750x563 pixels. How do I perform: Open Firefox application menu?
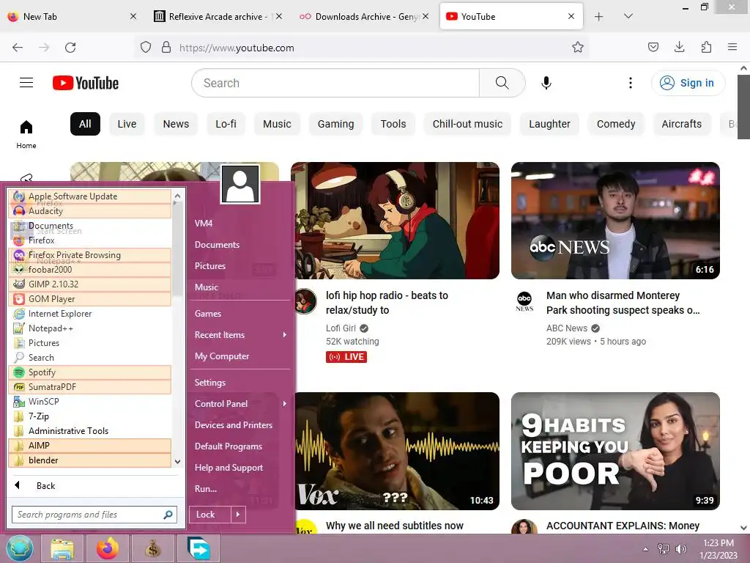click(732, 47)
